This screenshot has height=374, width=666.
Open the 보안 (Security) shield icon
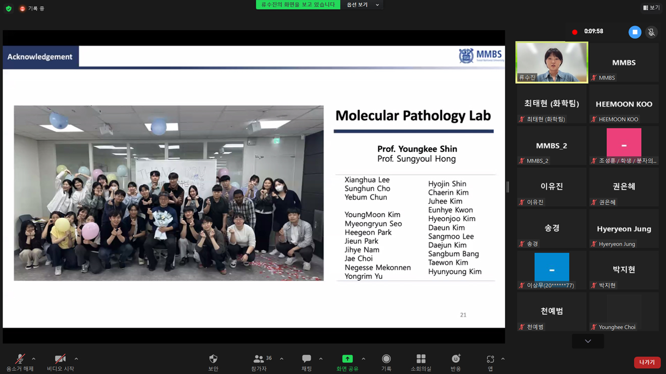point(213,359)
